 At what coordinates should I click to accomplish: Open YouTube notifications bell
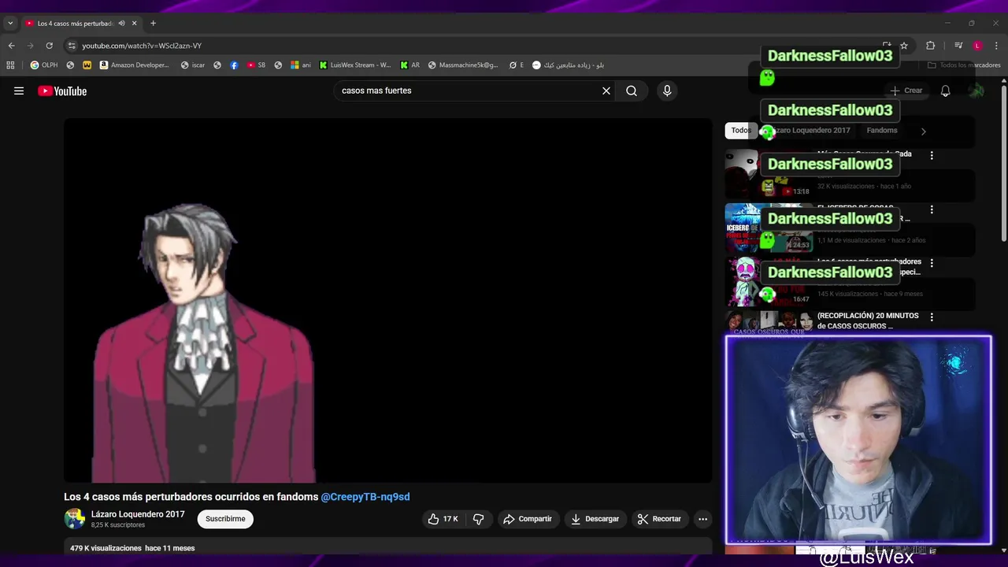(x=946, y=91)
